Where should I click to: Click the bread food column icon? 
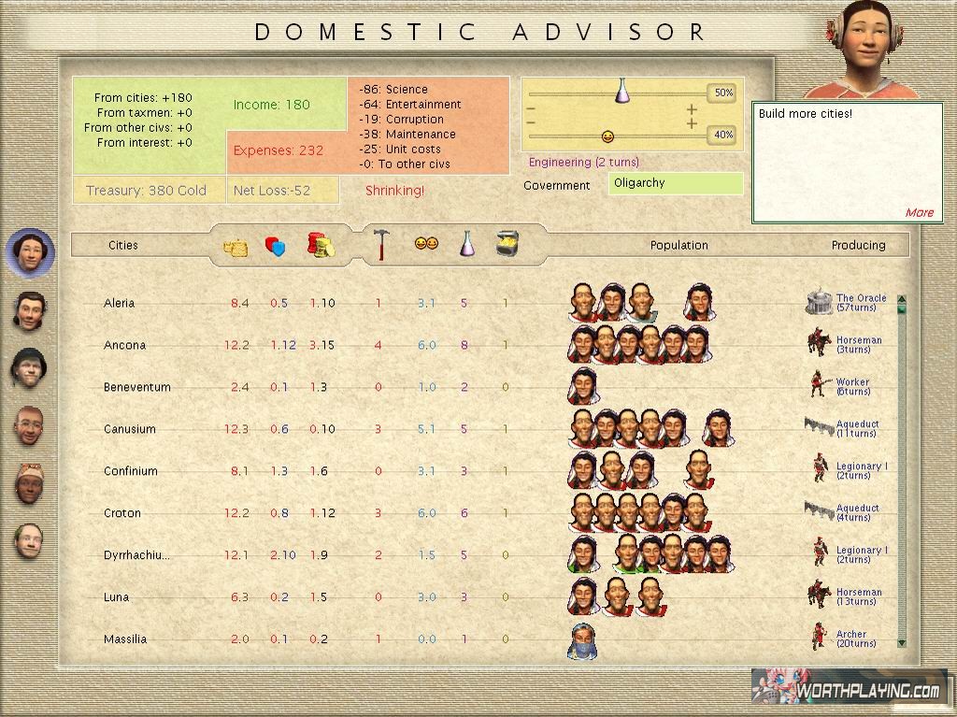tap(236, 247)
